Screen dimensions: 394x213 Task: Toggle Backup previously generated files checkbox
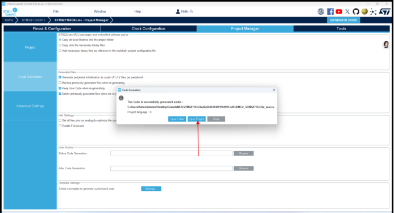[x=60, y=82]
